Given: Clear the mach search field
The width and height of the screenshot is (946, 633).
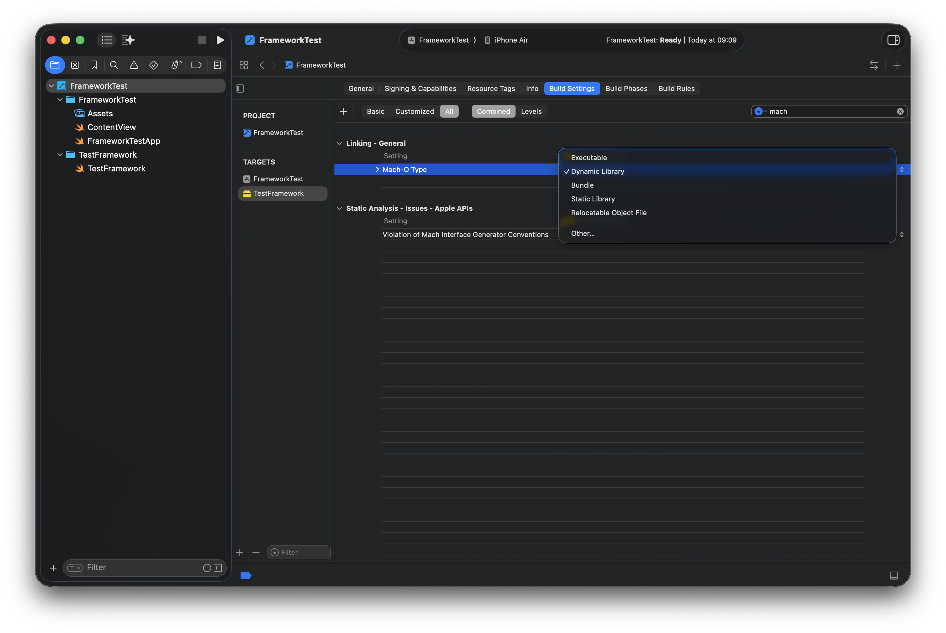Looking at the screenshot, I should [x=900, y=111].
